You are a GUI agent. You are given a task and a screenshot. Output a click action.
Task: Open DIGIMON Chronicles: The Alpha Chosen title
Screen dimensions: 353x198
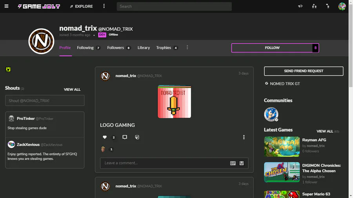click(x=322, y=168)
